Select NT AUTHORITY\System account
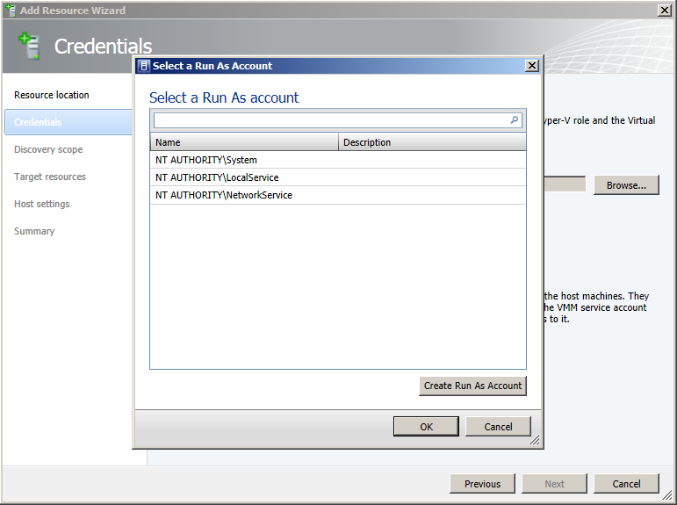Viewport: 677px width, 505px height. [206, 160]
